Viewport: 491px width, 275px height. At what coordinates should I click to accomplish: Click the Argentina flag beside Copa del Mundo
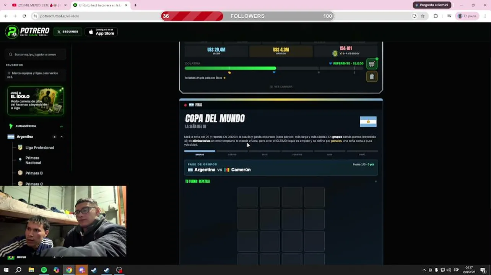[368, 122]
